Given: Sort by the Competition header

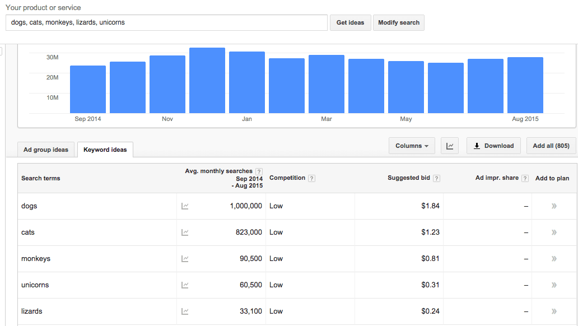Looking at the screenshot, I should 287,178.
